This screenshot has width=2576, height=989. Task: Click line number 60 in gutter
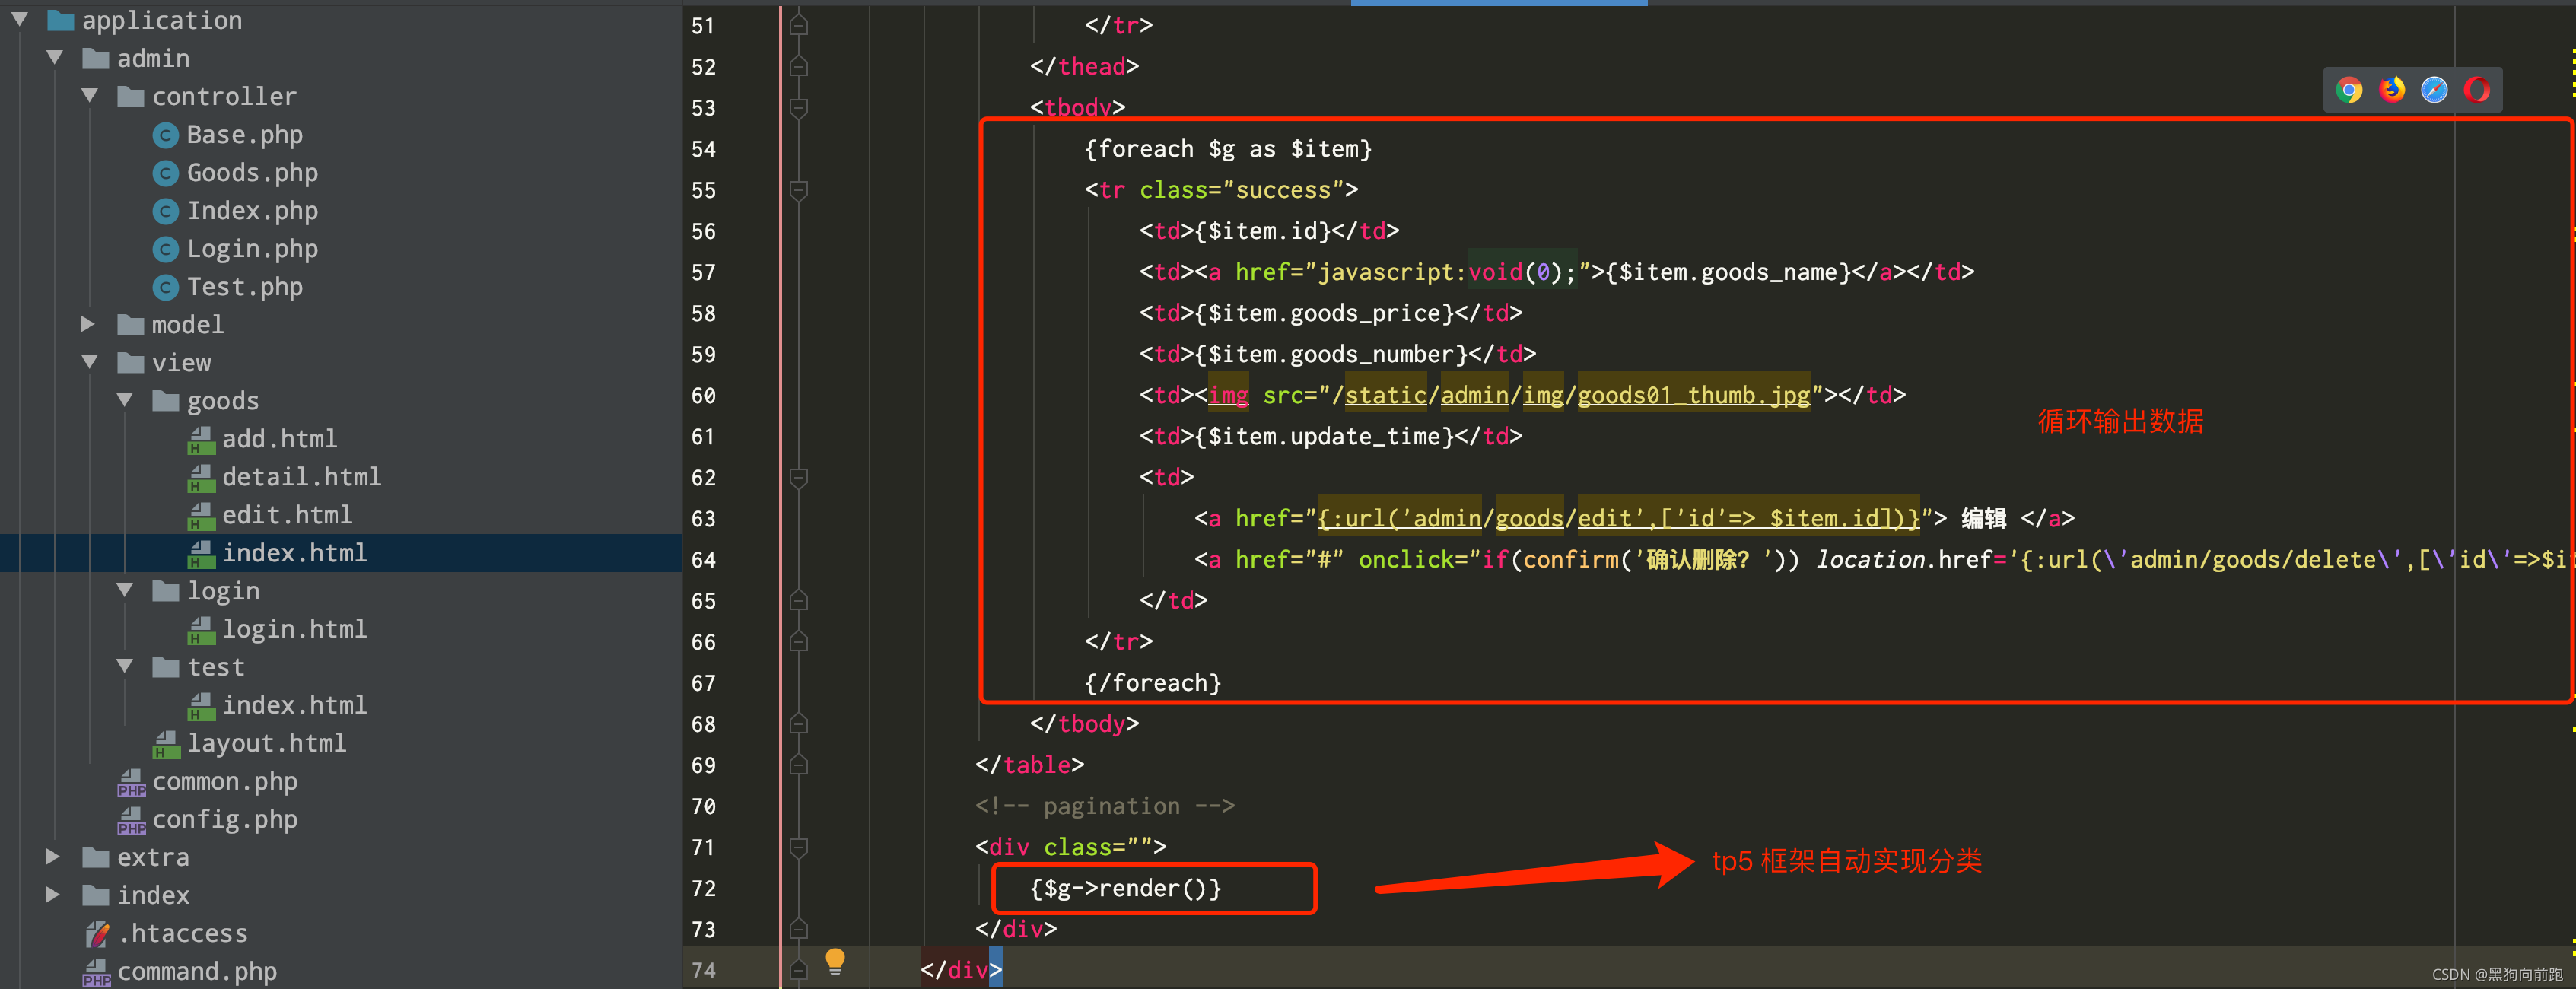pos(703,396)
